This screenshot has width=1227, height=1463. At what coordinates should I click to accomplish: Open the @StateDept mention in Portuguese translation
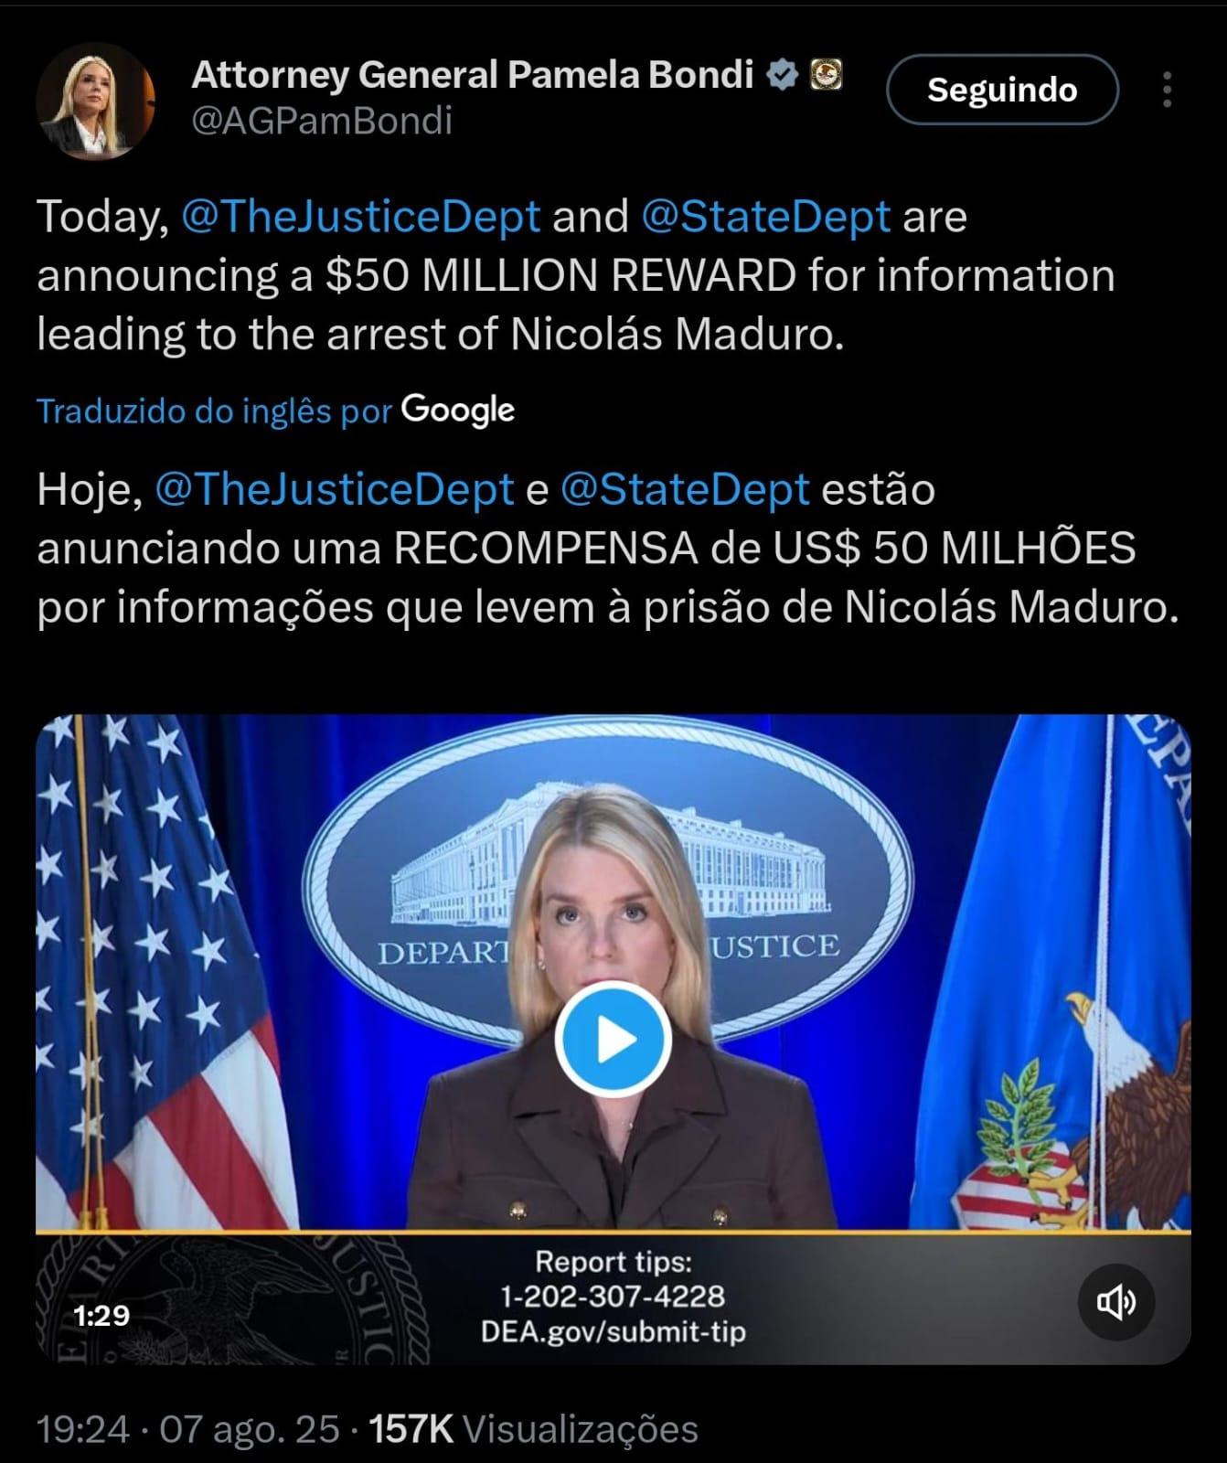coord(684,489)
